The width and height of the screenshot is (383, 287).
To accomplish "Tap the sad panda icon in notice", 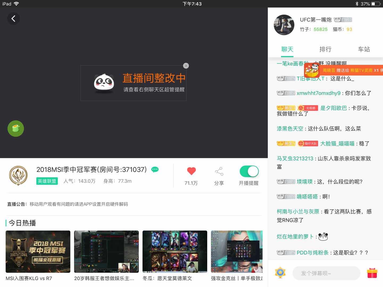I will [104, 83].
